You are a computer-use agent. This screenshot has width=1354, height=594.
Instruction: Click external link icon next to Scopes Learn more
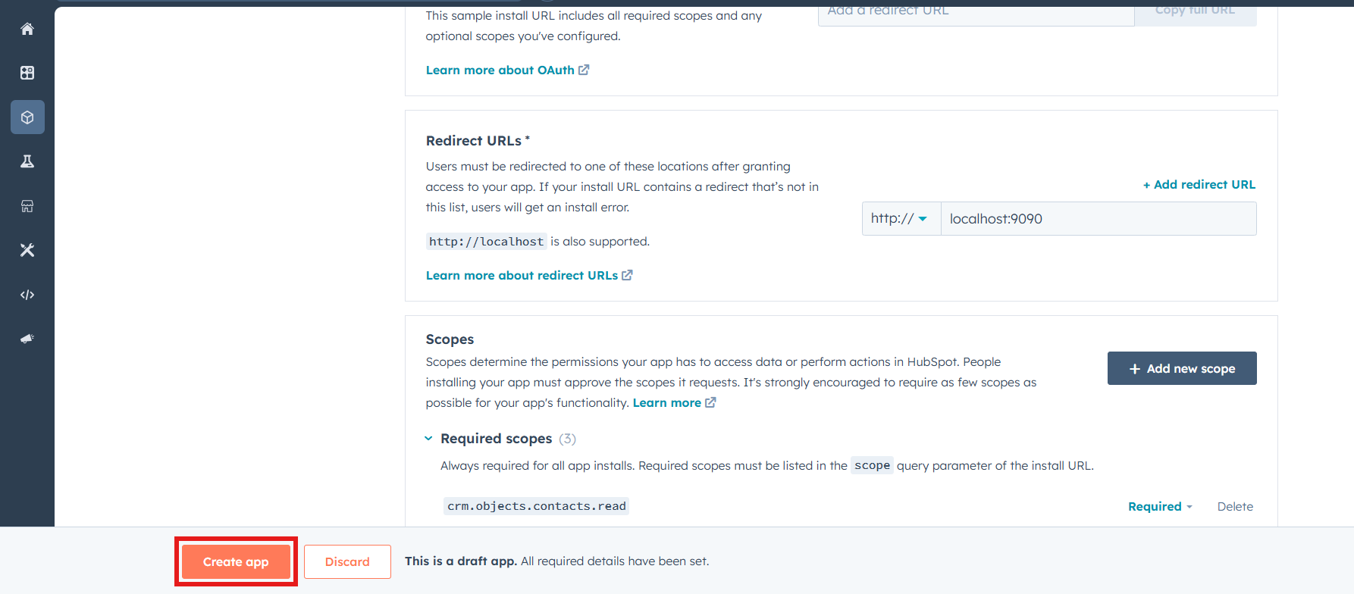710,402
